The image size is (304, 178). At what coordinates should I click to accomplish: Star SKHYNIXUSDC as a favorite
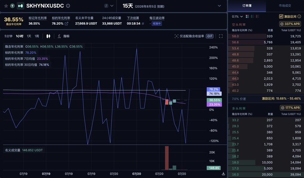(x=6, y=6)
